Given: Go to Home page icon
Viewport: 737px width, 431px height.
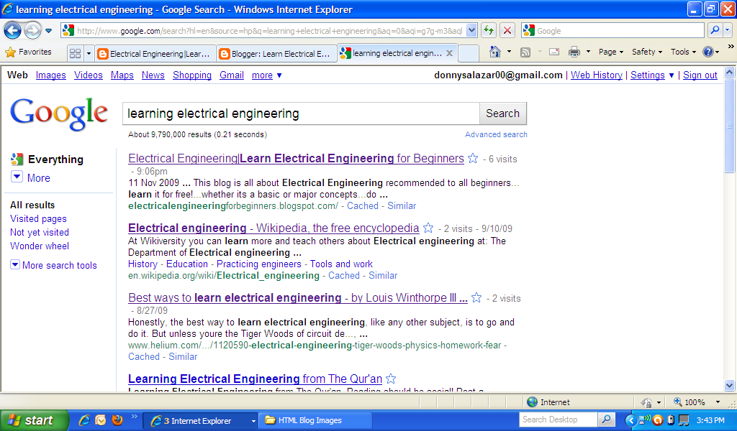Looking at the screenshot, I should pyautogui.click(x=495, y=52).
